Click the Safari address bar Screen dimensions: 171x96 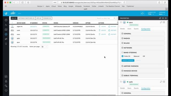[92, 2]
